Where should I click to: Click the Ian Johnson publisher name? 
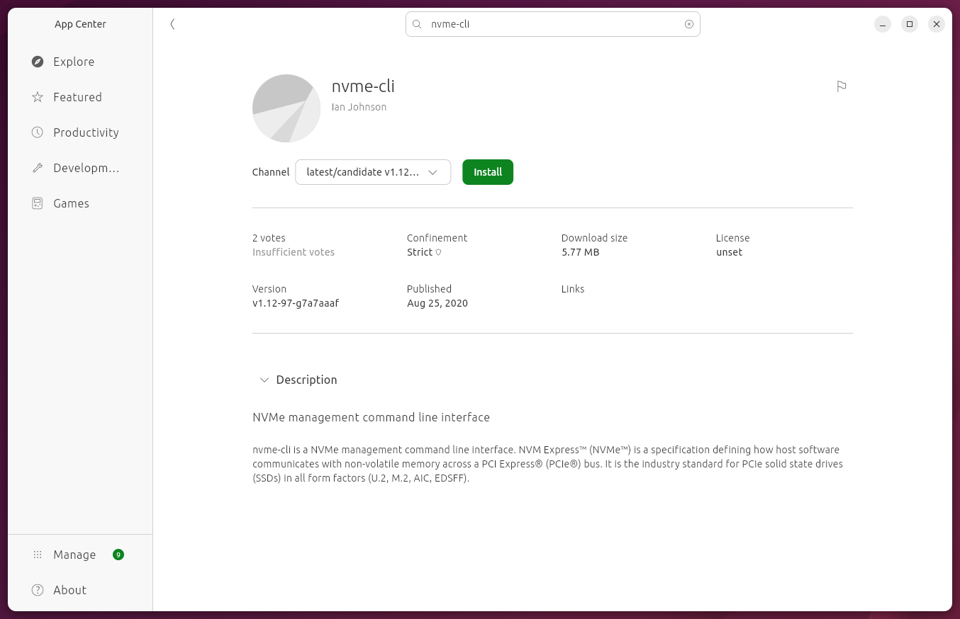(359, 107)
